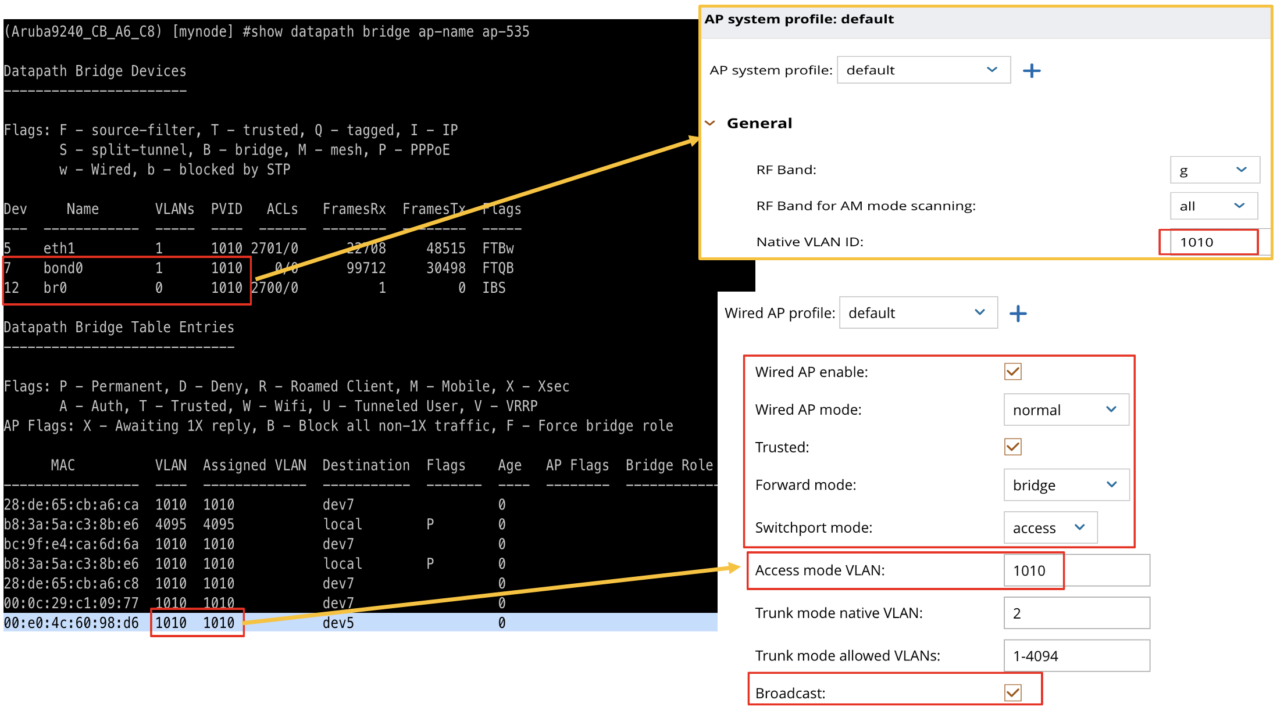This screenshot has width=1277, height=711.
Task: Toggle the Wired AP enable checkbox
Action: [x=1013, y=371]
